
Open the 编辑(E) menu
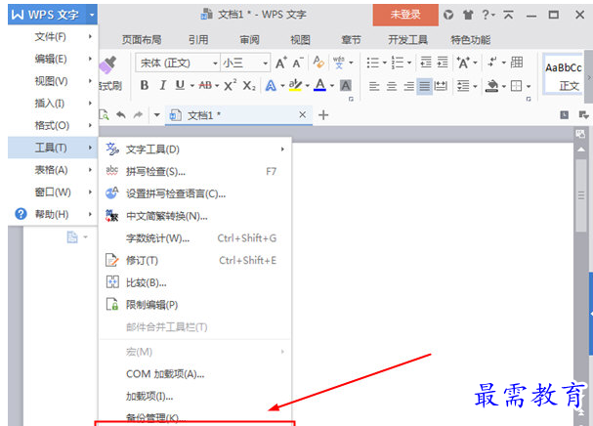pos(53,59)
